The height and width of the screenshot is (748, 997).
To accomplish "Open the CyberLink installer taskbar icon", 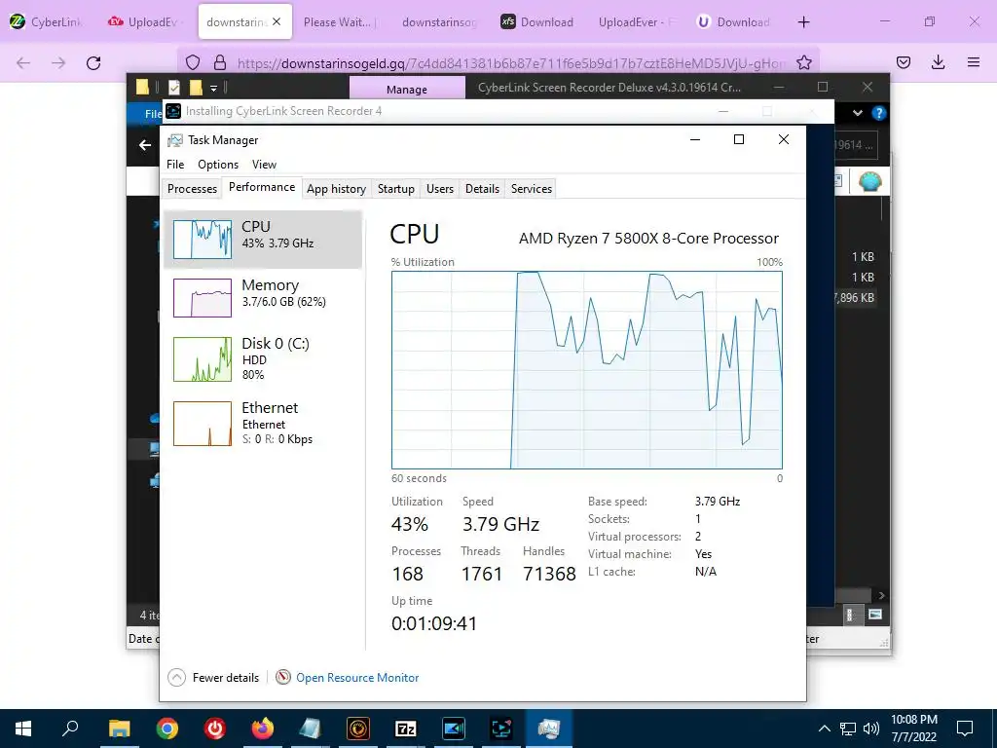I will [501, 729].
